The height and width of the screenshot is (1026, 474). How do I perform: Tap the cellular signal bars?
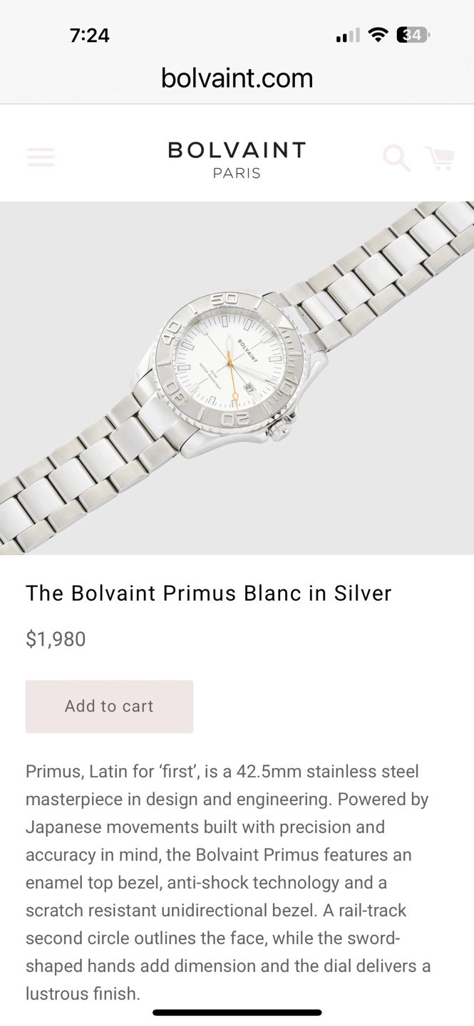point(347,36)
